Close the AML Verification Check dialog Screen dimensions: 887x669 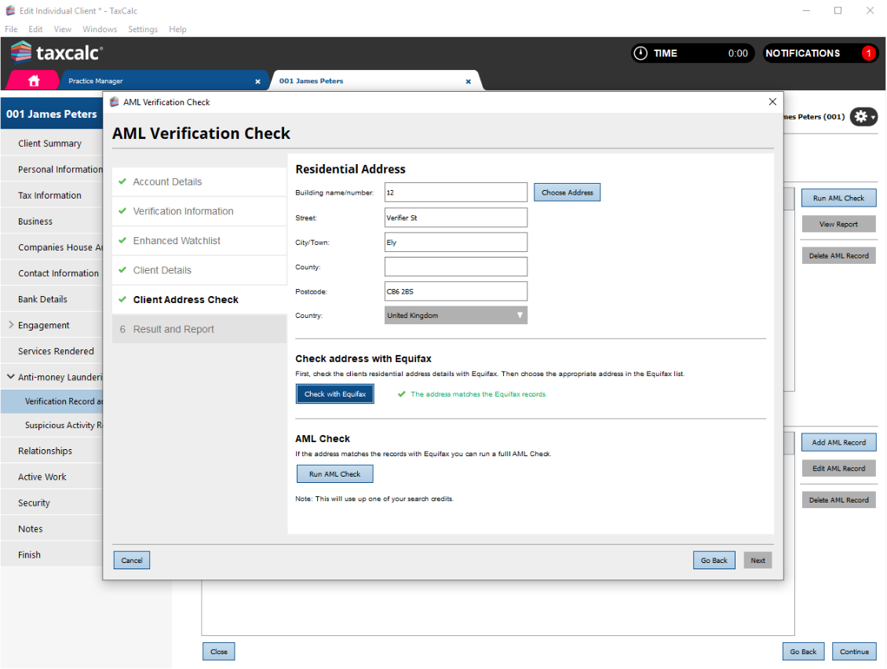(x=772, y=102)
